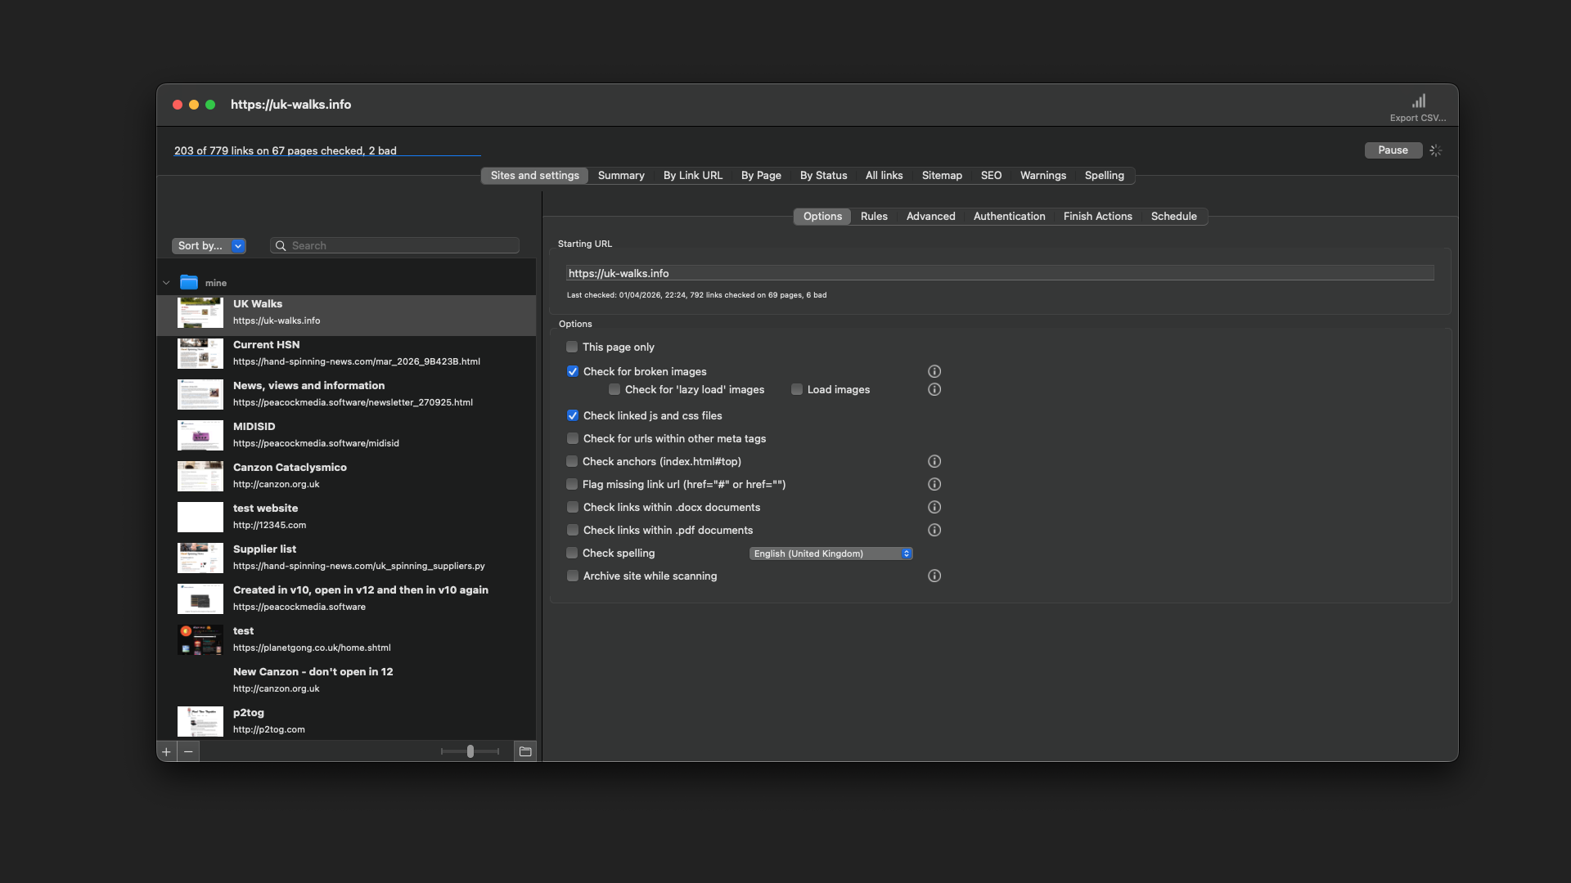Open info for Check anchors option
This screenshot has height=883, width=1571.
coord(934,461)
